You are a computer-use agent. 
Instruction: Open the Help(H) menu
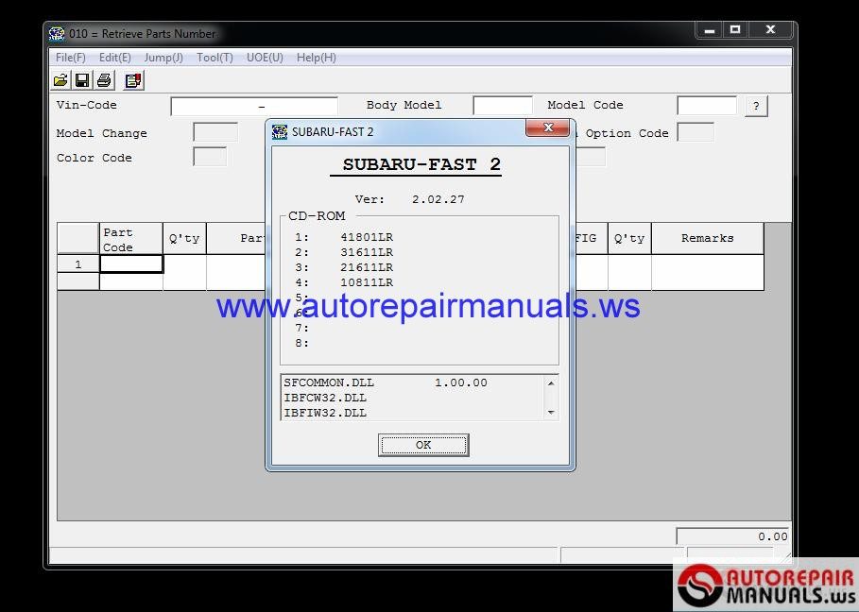[x=316, y=58]
